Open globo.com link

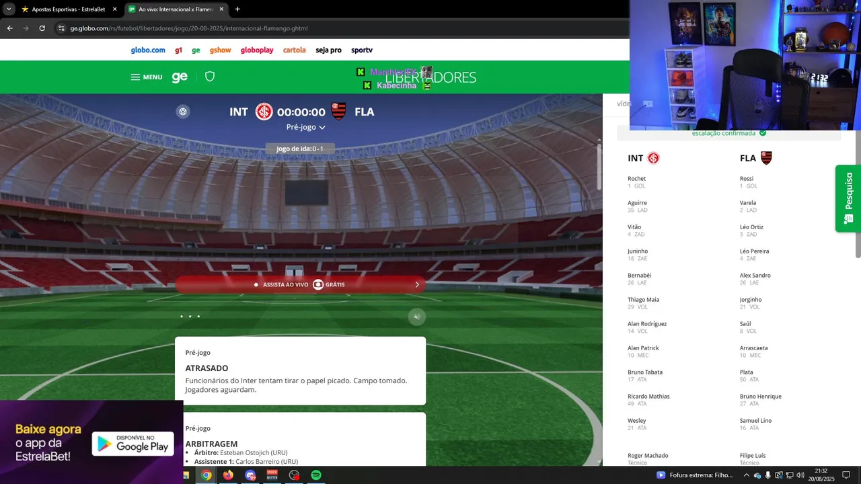tap(148, 50)
